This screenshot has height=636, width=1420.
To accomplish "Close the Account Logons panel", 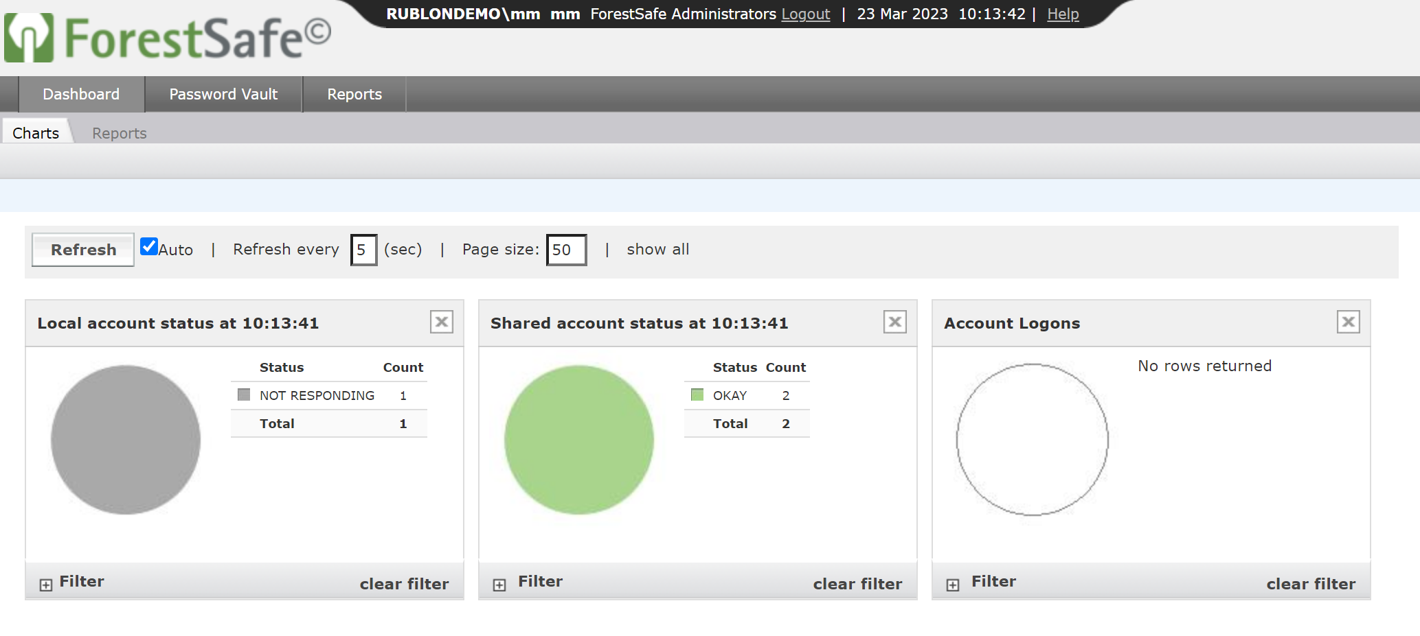I will (1348, 322).
